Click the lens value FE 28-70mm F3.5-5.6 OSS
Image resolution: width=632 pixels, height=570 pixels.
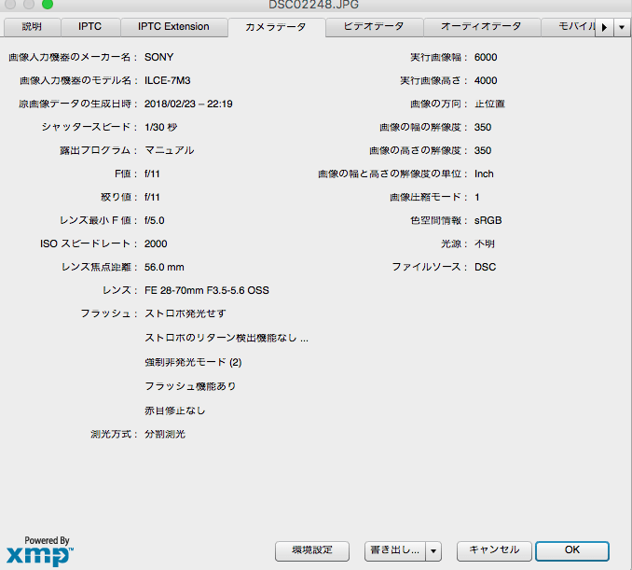206,290
